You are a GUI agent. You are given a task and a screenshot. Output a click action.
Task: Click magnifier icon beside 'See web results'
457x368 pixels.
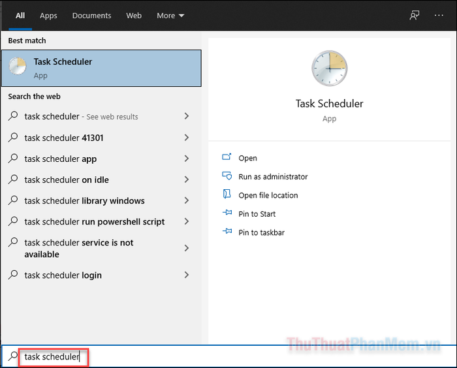pyautogui.click(x=13, y=116)
